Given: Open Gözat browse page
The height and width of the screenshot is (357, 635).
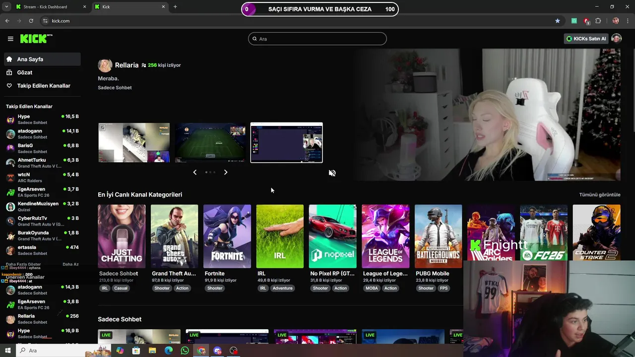Looking at the screenshot, I should (x=42, y=72).
